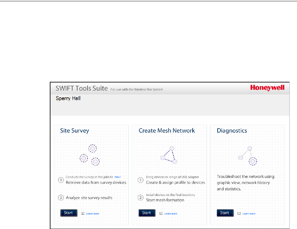Click the Site Survey heading
Image resolution: width=297 pixels, height=229 pixels.
tap(75, 131)
